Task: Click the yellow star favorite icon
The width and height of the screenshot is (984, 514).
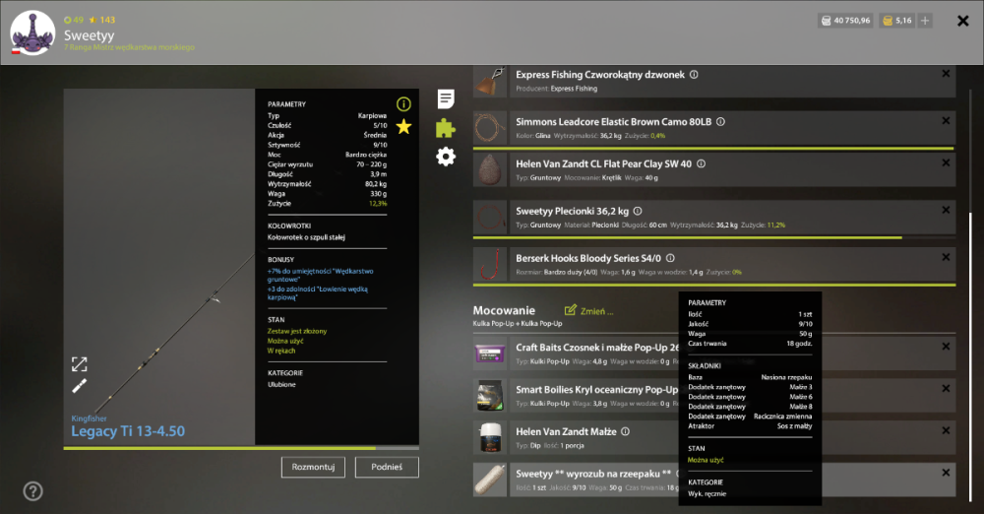Action: 403,127
